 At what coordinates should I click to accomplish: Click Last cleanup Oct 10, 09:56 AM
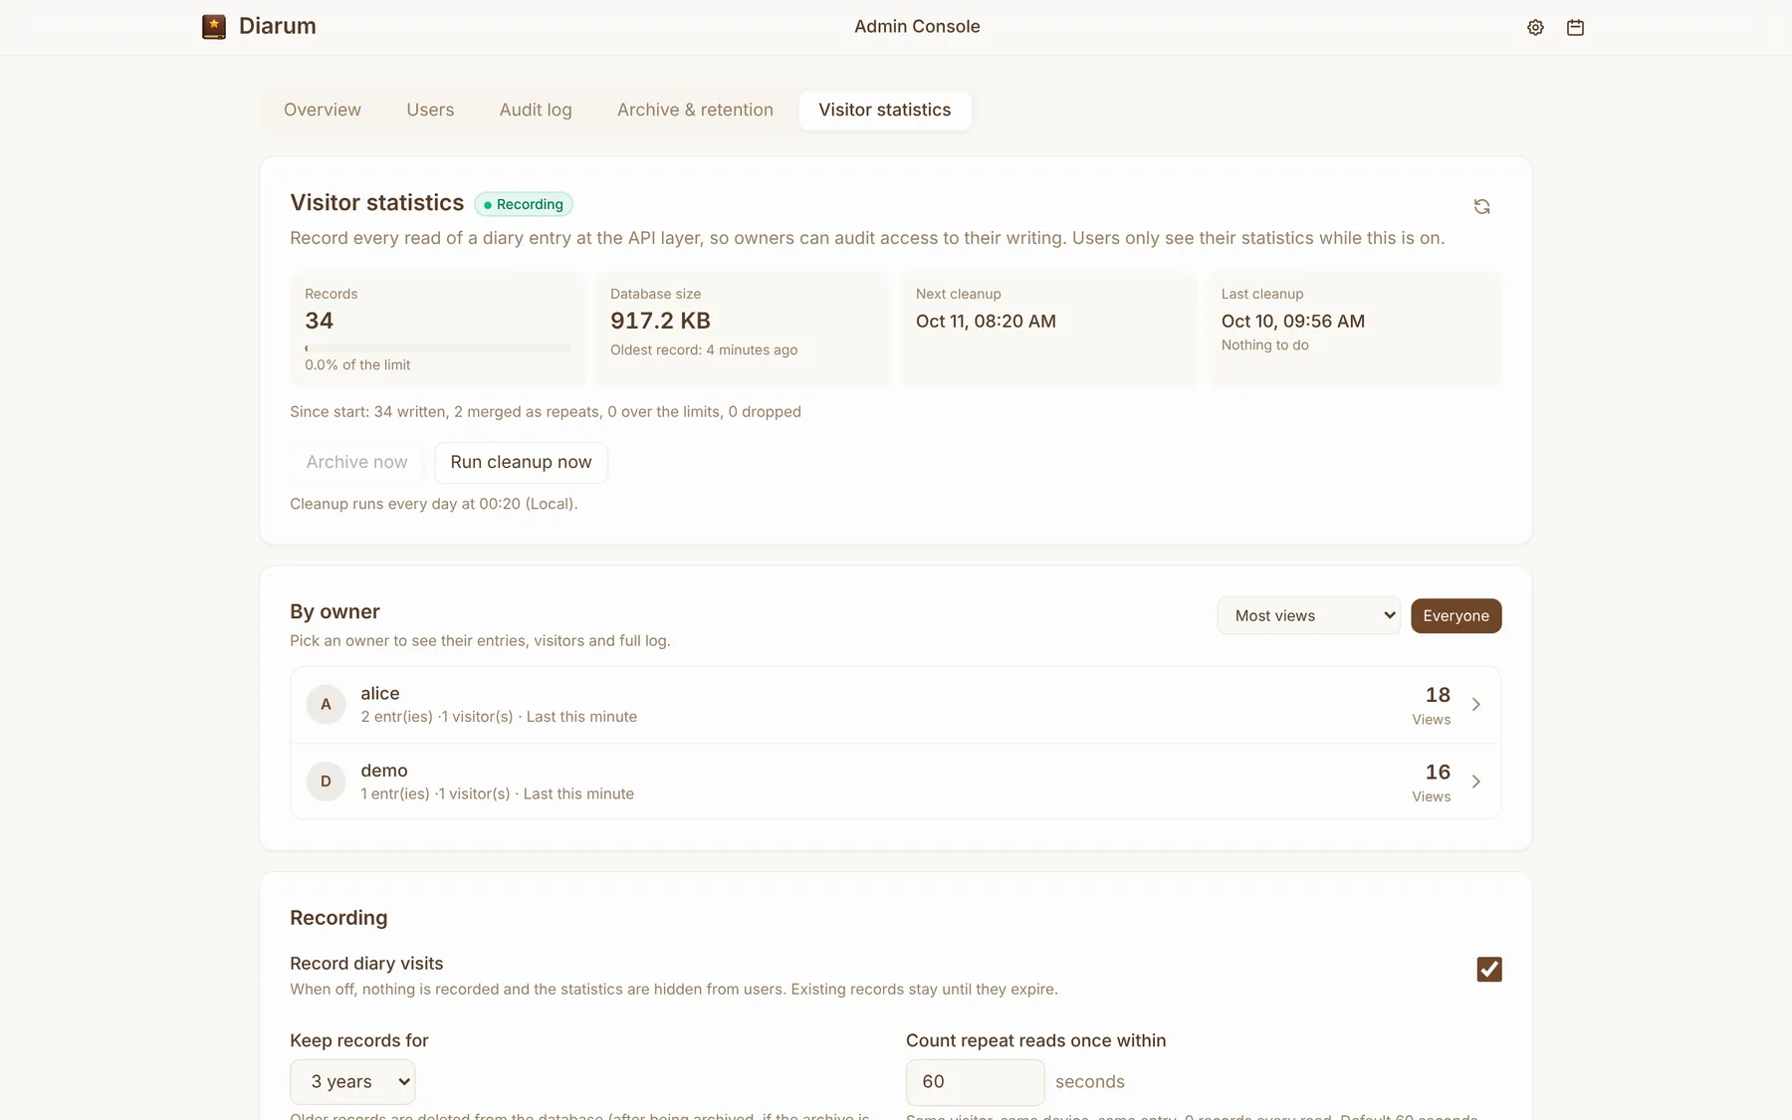pos(1293,322)
